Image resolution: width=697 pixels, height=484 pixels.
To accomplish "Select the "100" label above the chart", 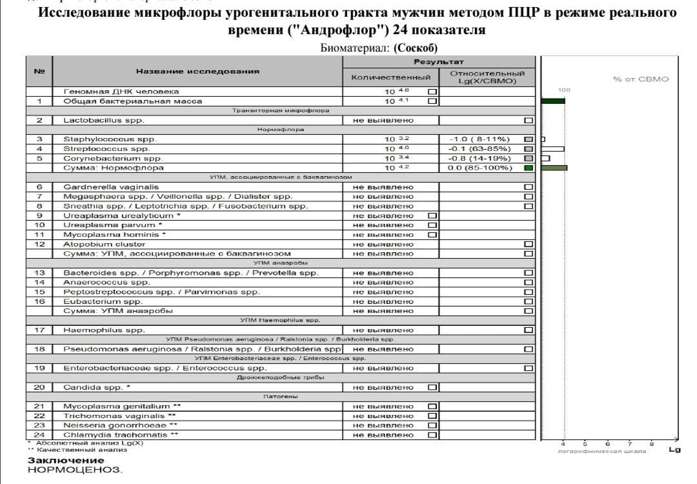I will 564,90.
